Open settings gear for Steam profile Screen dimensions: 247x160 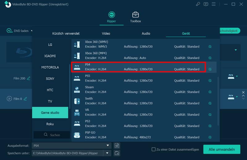coord(210,92)
